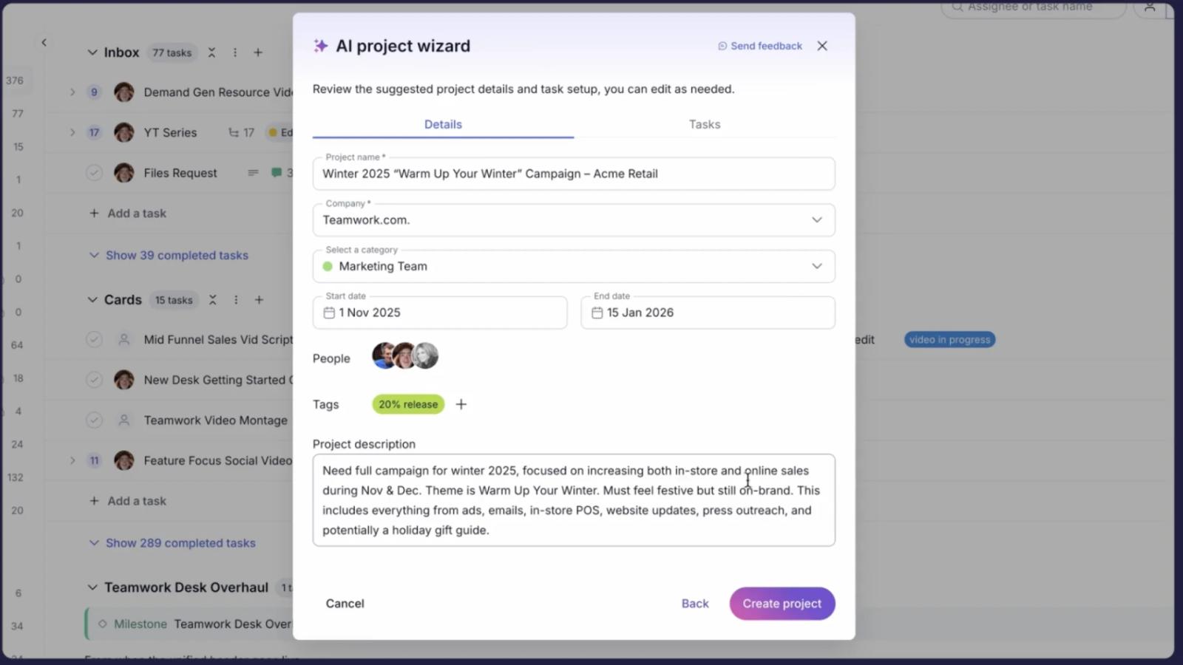Click the Demand Gen Resource assignee avatar
The image size is (1183, 665).
tap(124, 92)
